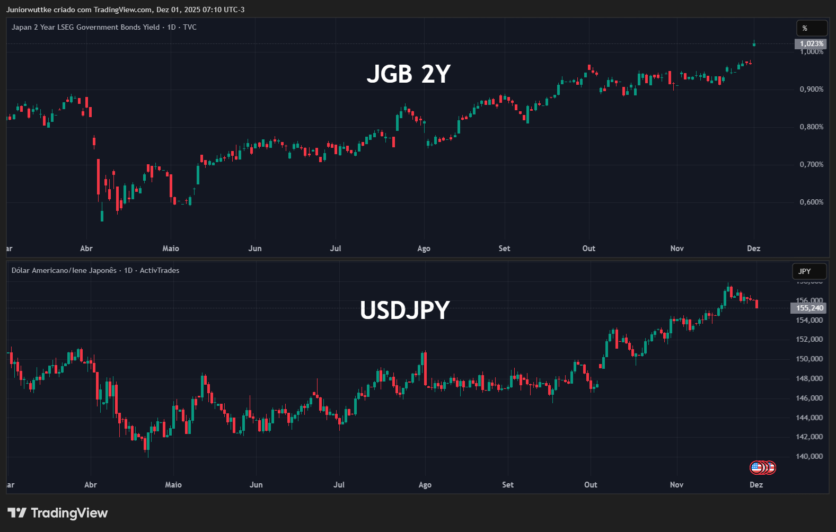The height and width of the screenshot is (532, 836).
Task: Click the 1,023% current yield label
Action: [x=811, y=43]
